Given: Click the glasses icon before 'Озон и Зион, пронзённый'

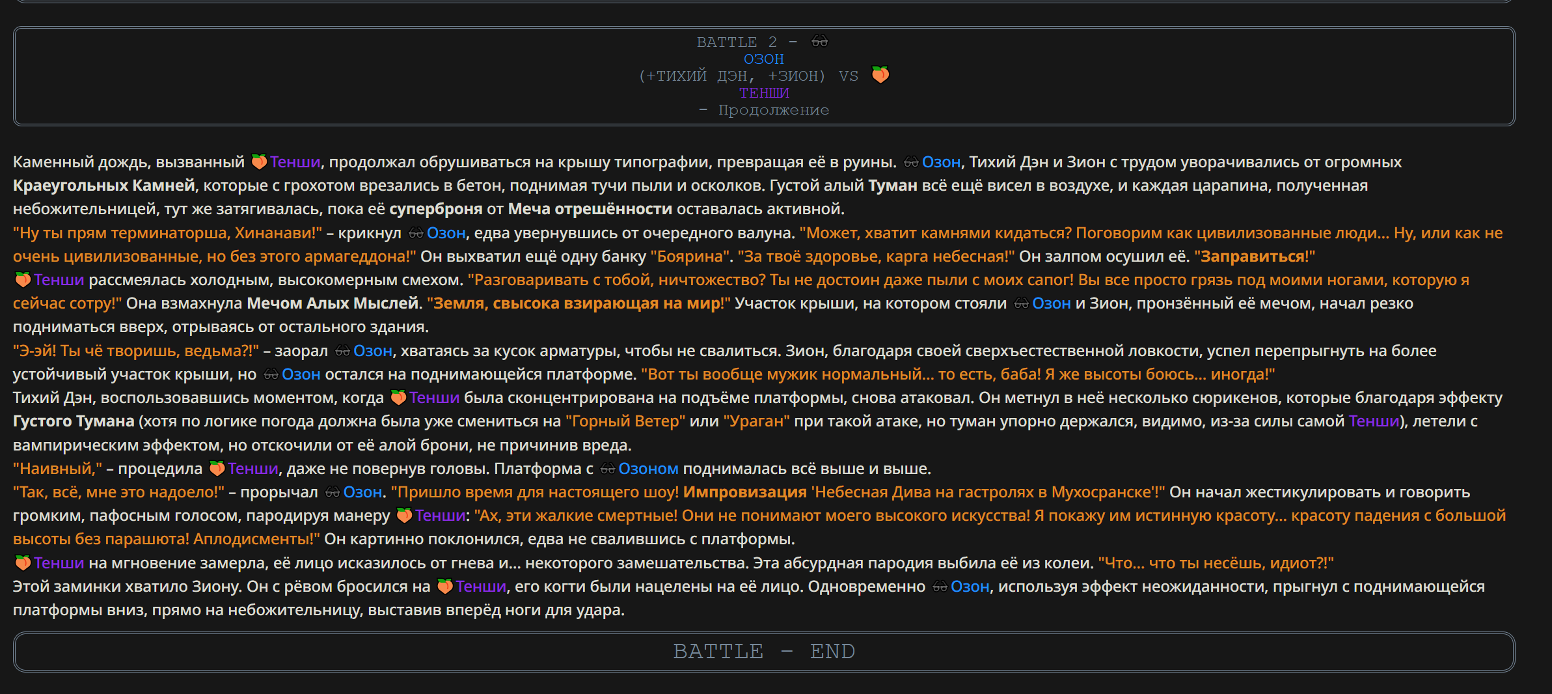Looking at the screenshot, I should coord(1022,303).
